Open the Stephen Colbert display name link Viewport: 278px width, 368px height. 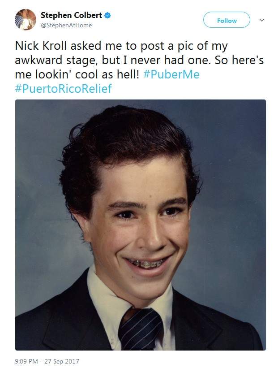72,15
